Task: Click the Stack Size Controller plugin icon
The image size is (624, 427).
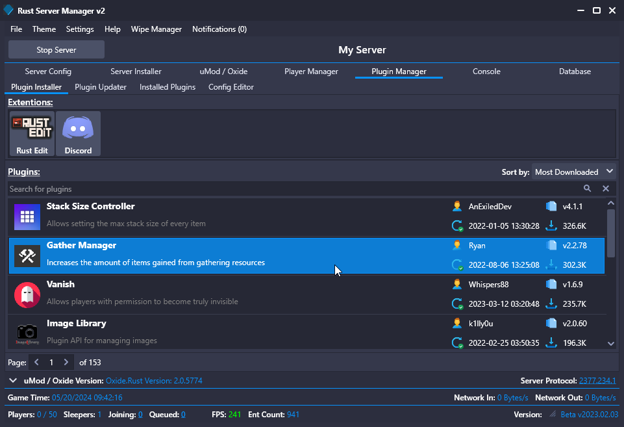Action: coord(27,216)
